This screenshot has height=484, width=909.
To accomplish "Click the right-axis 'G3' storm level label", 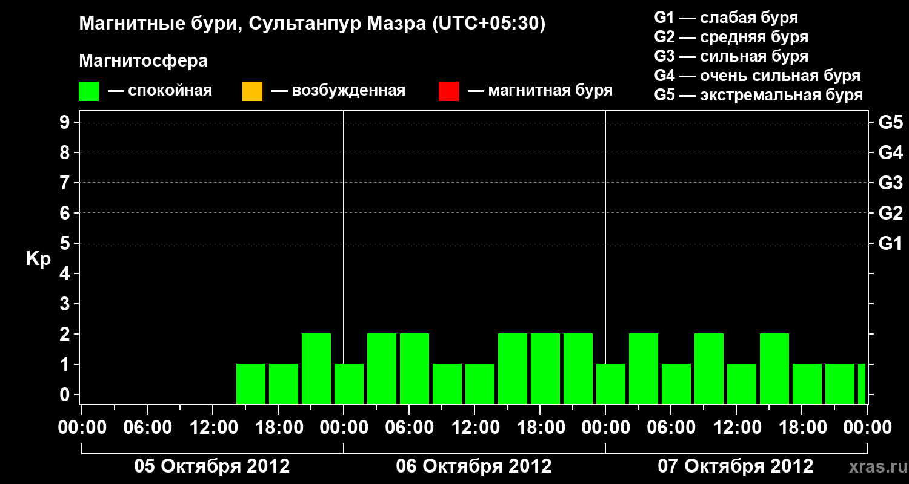I will click(891, 183).
